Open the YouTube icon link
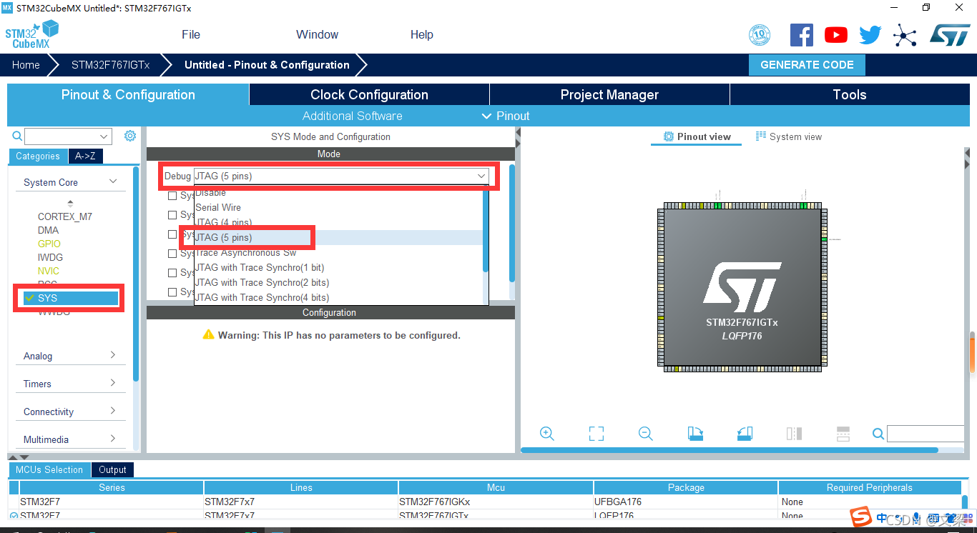The image size is (977, 533). 835,34
